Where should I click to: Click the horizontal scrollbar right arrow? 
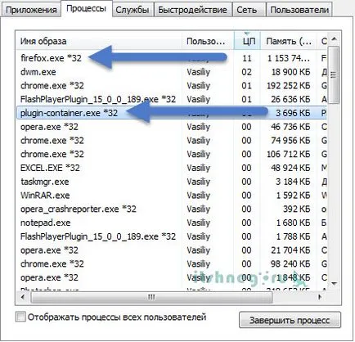pyautogui.click(x=321, y=297)
